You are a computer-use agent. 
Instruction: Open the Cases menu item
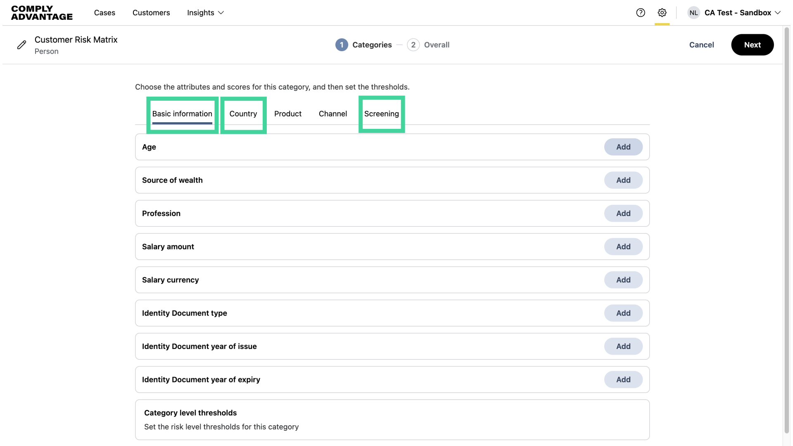(104, 13)
